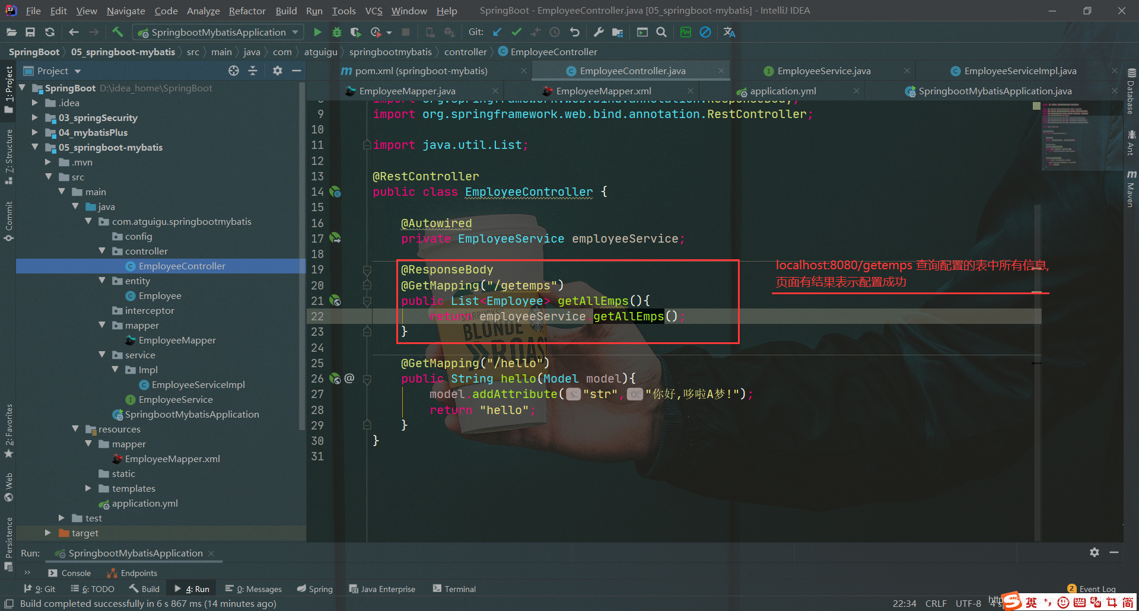Open run configuration SpringbootMybatisApplication dropdown
This screenshot has height=611, width=1139.
tap(218, 32)
